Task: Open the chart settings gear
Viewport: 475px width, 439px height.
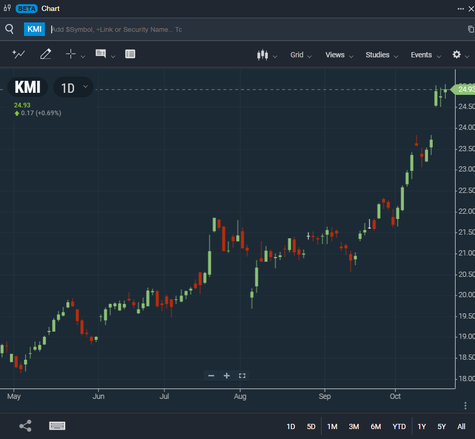Action: 457,54
